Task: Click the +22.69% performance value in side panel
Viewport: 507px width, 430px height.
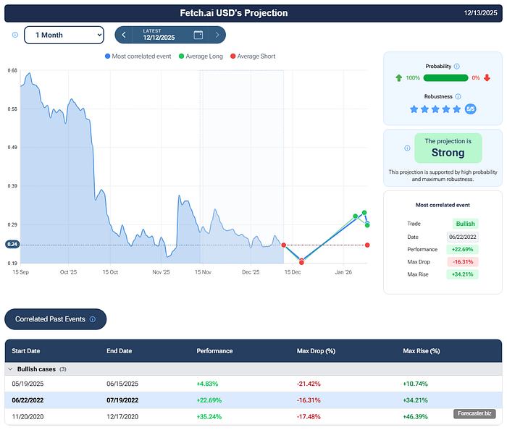Action: 462,250
